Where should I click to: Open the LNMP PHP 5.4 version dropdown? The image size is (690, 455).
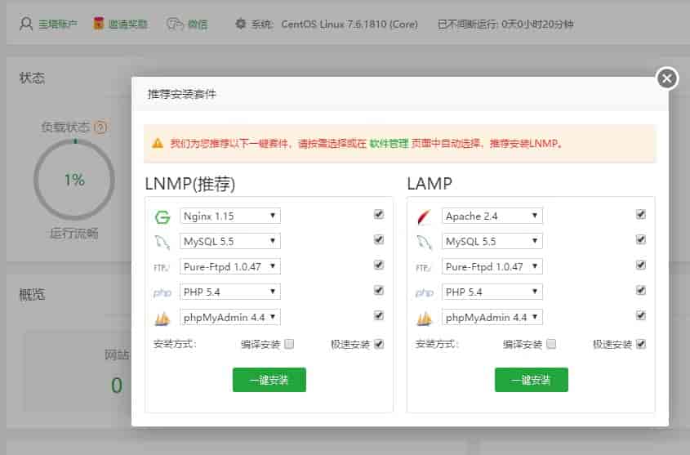(x=229, y=292)
